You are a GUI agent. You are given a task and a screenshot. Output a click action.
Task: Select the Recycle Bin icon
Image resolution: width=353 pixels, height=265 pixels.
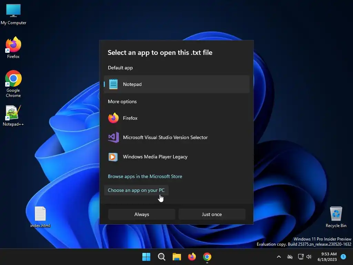point(336,217)
